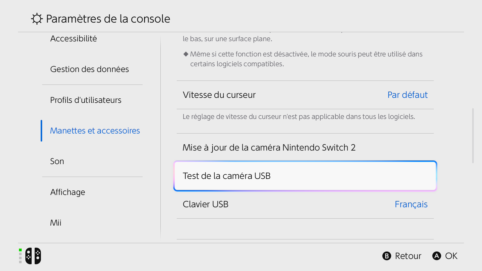
Task: Click the Retour label to go back
Action: pos(408,256)
